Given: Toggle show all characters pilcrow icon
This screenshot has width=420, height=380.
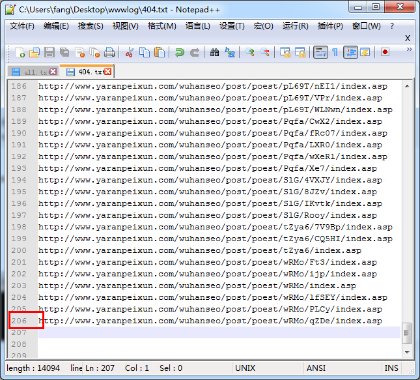Looking at the screenshot, I should point(335,52).
